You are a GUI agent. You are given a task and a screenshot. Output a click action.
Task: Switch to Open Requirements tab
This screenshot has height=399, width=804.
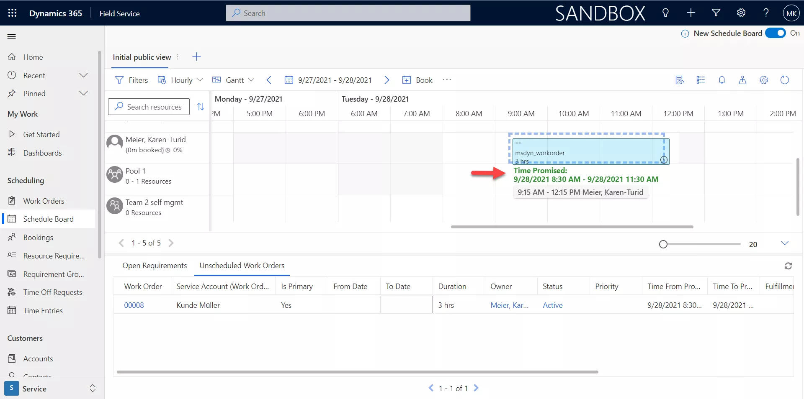coord(155,266)
